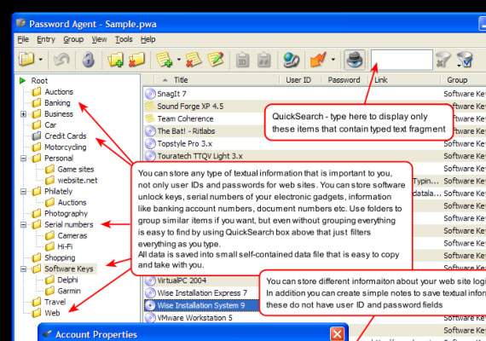Open the Group menu
The height and width of the screenshot is (341, 486).
coord(73,39)
